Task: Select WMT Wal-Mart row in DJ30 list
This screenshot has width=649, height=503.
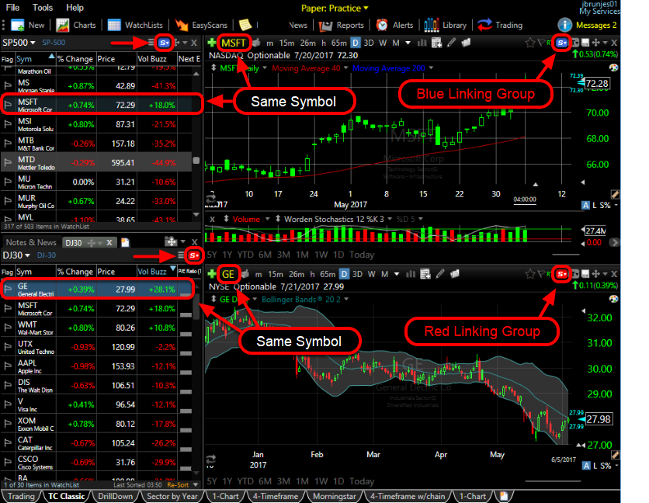Action: (96, 328)
